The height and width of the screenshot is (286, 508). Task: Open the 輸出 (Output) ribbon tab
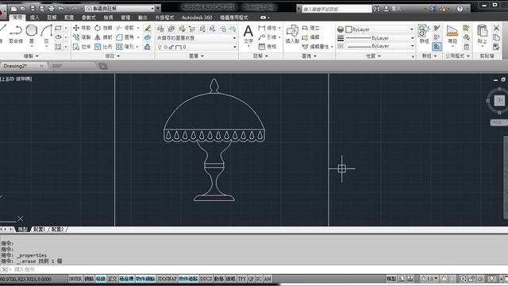tap(143, 17)
